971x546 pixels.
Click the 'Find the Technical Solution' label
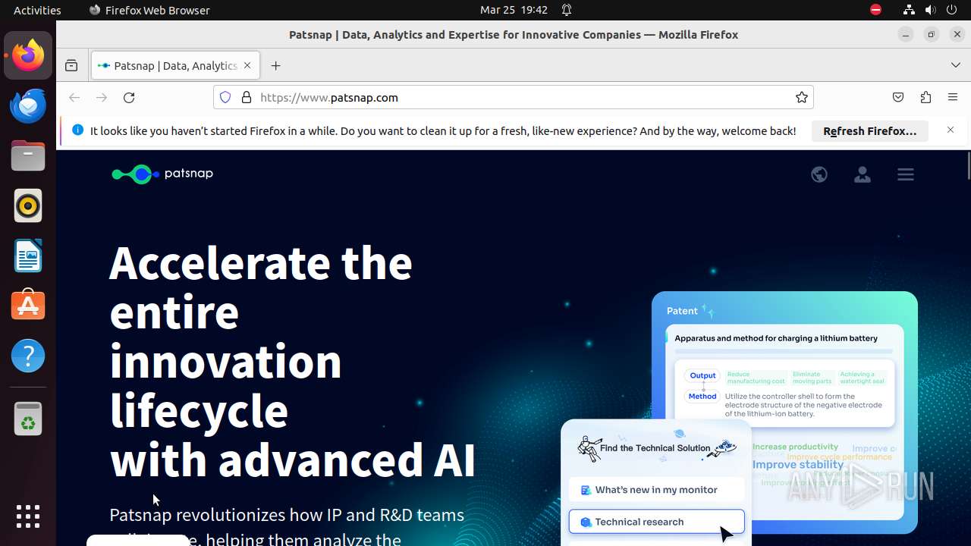click(655, 448)
